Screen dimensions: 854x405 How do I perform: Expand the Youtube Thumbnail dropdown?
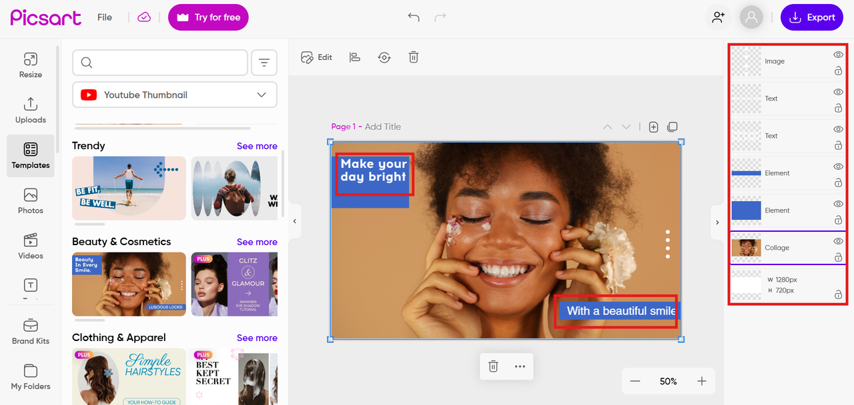pos(175,95)
